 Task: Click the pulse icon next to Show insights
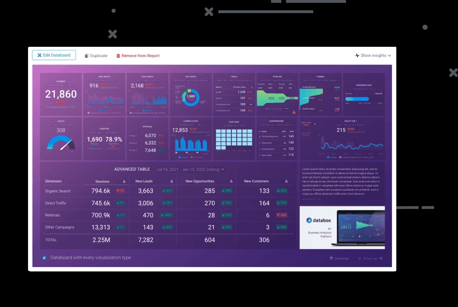(x=357, y=55)
